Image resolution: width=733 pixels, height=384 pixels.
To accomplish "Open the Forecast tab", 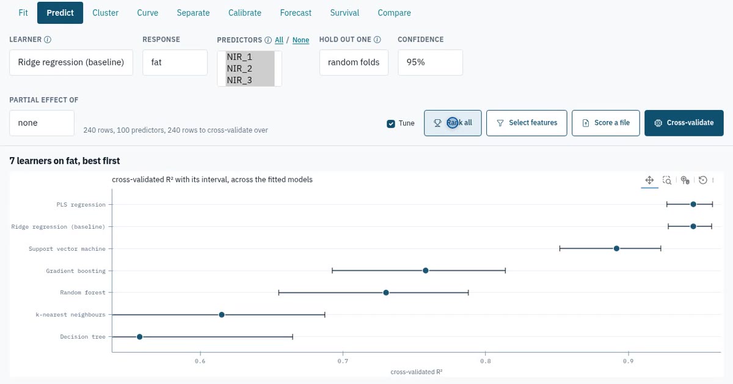I will click(296, 13).
